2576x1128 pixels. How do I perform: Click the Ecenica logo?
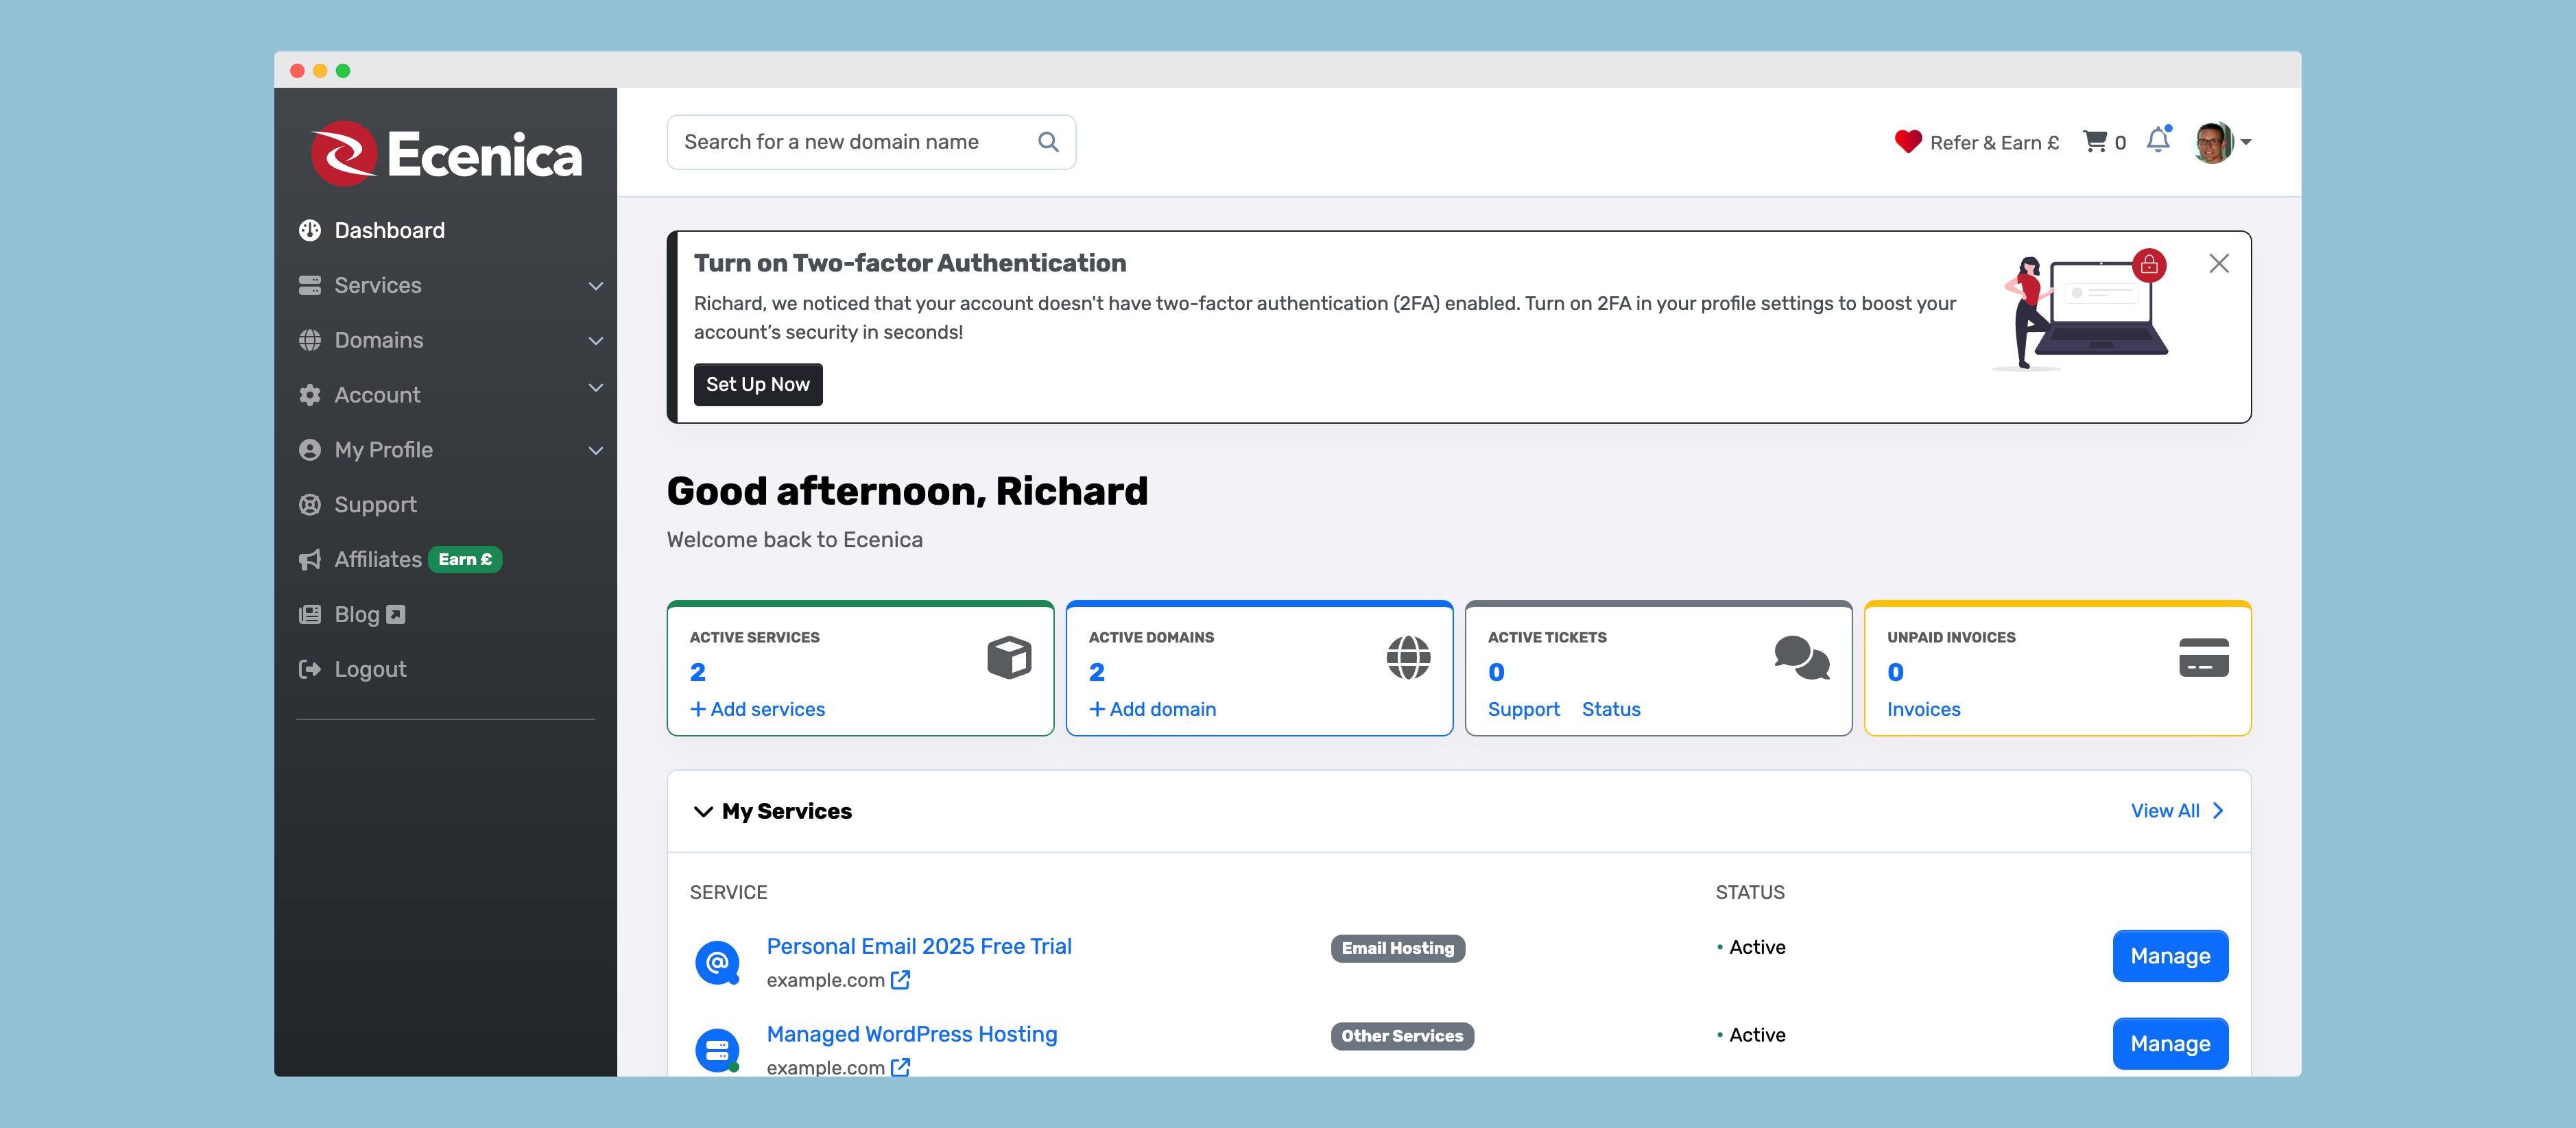(446, 154)
